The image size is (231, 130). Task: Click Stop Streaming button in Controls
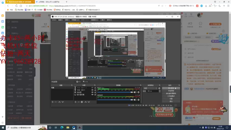(x=171, y=88)
